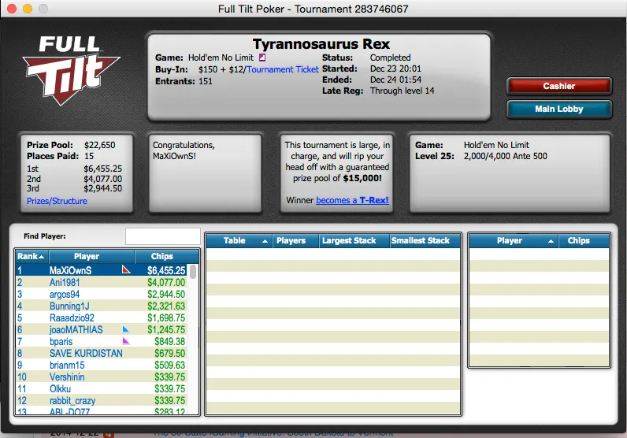Sort tables using the Table column header
The height and width of the screenshot is (438, 627).
pyautogui.click(x=239, y=240)
